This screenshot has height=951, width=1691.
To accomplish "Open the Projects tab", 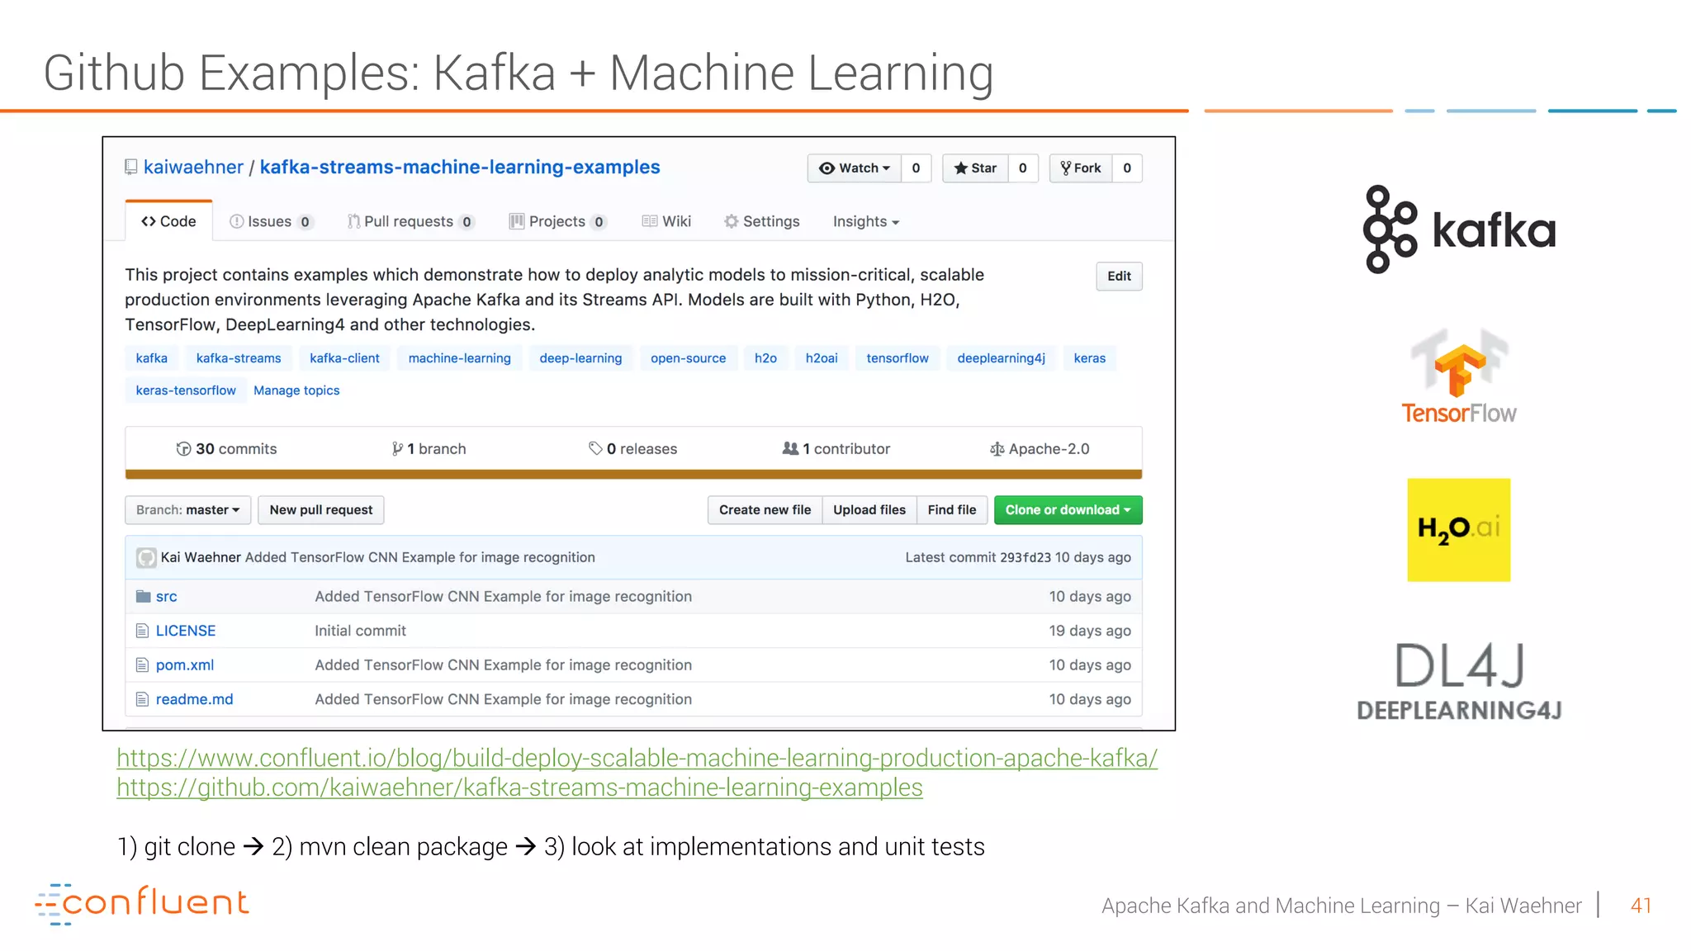I will tap(558, 221).
